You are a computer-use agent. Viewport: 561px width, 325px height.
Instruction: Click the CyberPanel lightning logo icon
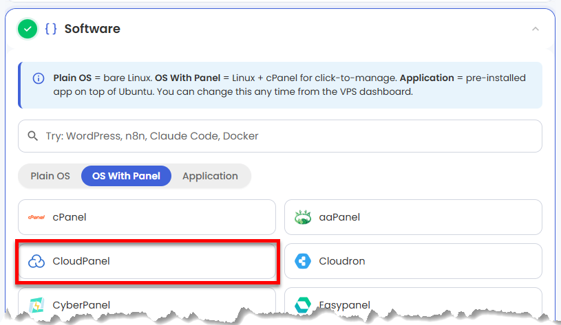tap(36, 305)
